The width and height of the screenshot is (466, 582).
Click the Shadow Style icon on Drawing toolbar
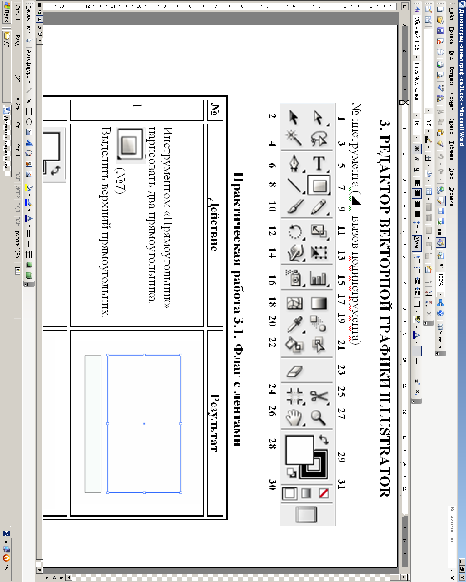(x=29, y=265)
